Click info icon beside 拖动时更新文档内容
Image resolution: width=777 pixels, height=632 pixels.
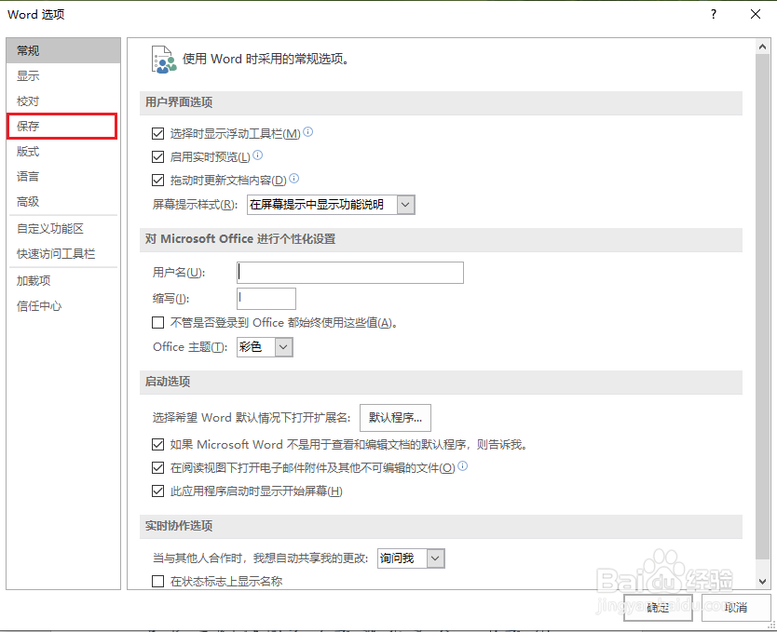coord(293,179)
